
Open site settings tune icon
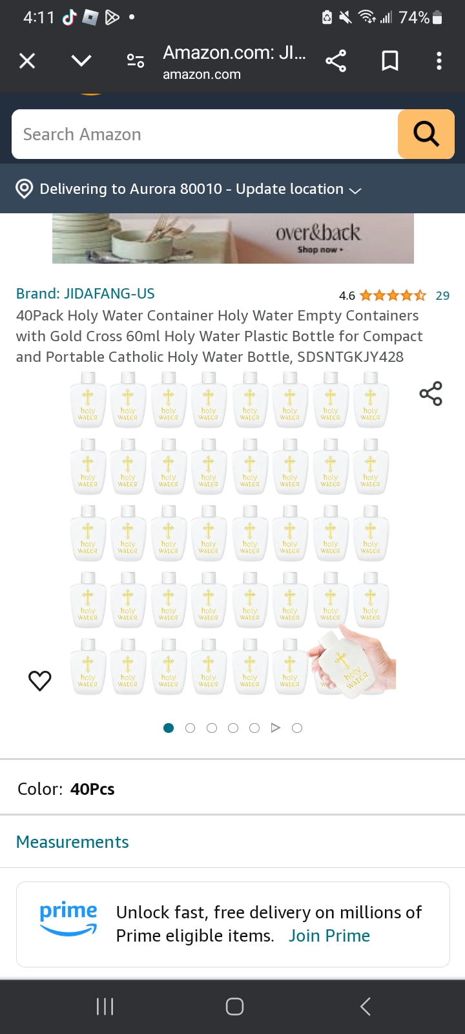[x=136, y=61]
